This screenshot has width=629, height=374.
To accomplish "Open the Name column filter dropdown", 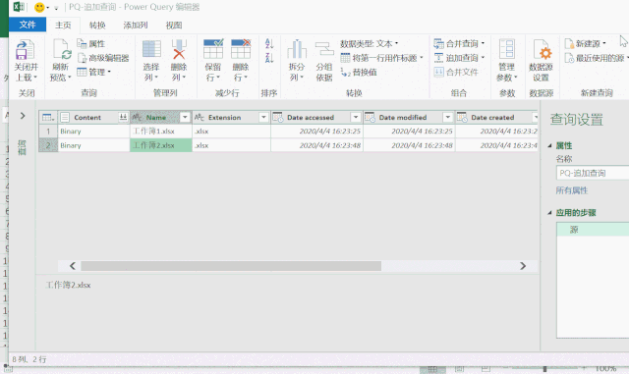I will point(185,117).
